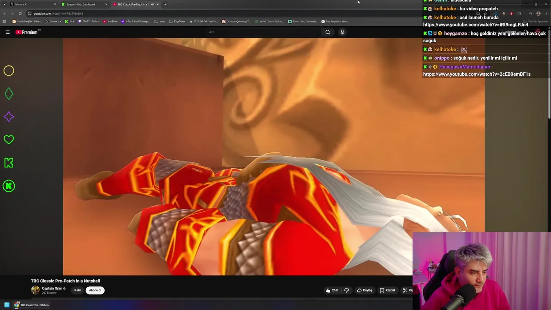Share the video via Paylaş button
Viewport: 551px width, 310px height.
point(364,290)
